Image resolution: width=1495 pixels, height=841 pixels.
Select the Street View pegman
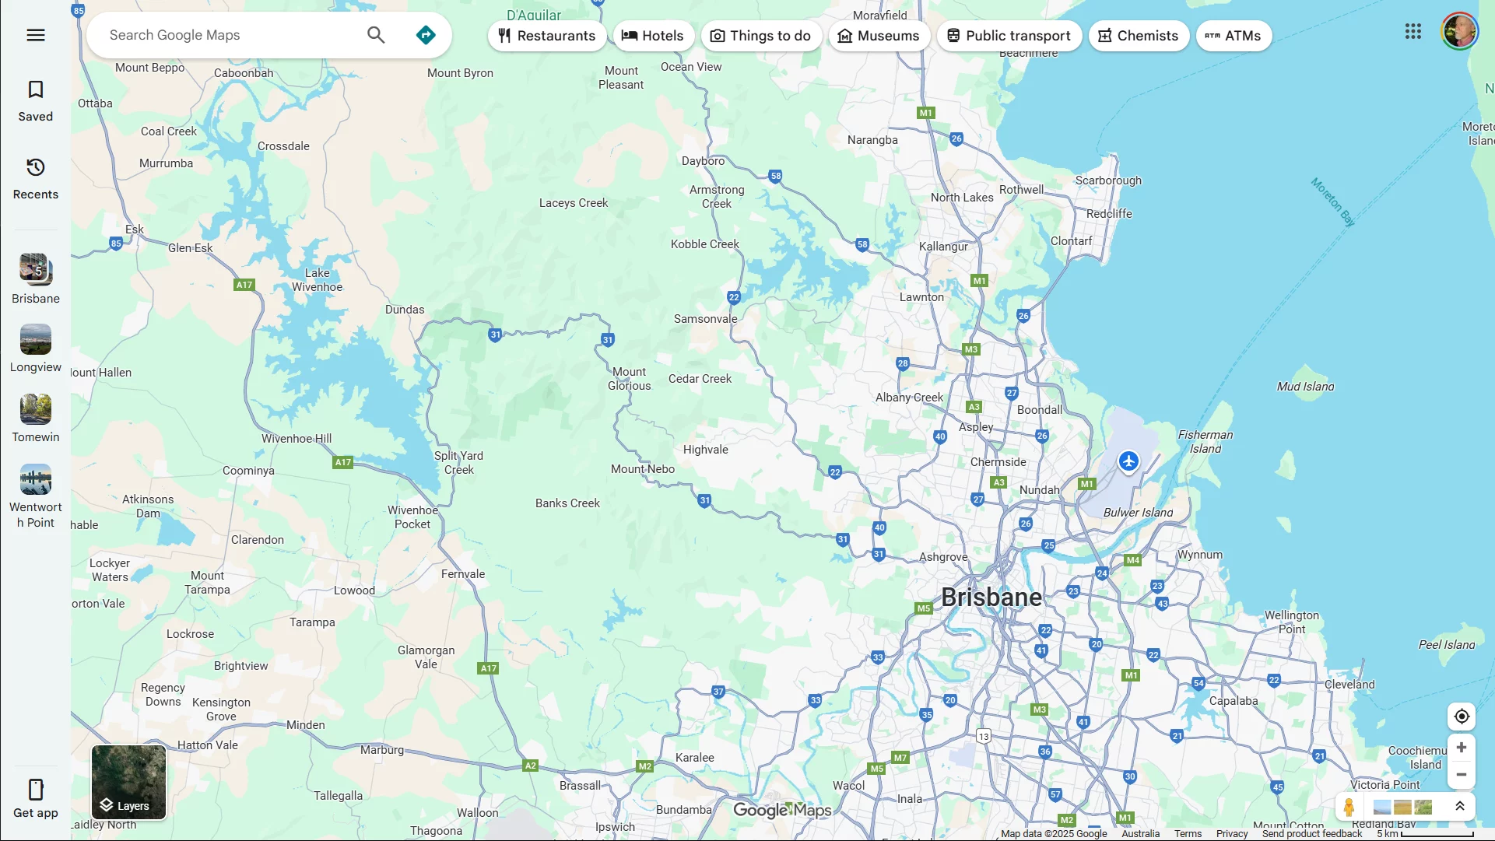(1349, 808)
